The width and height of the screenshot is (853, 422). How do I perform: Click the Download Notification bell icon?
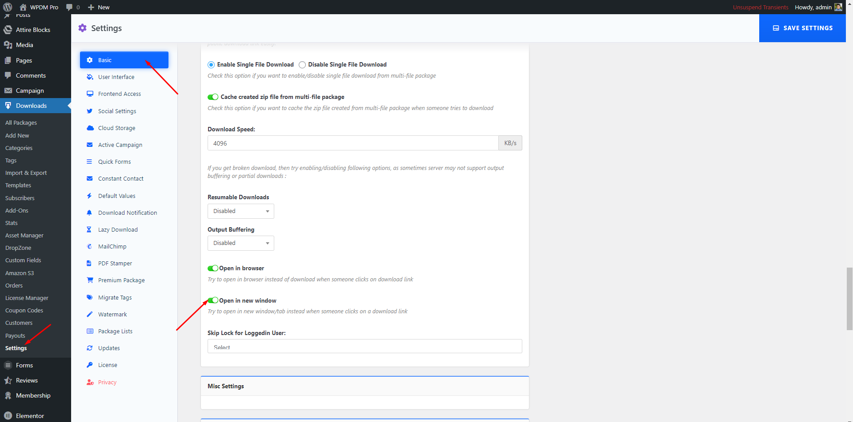[x=89, y=213]
